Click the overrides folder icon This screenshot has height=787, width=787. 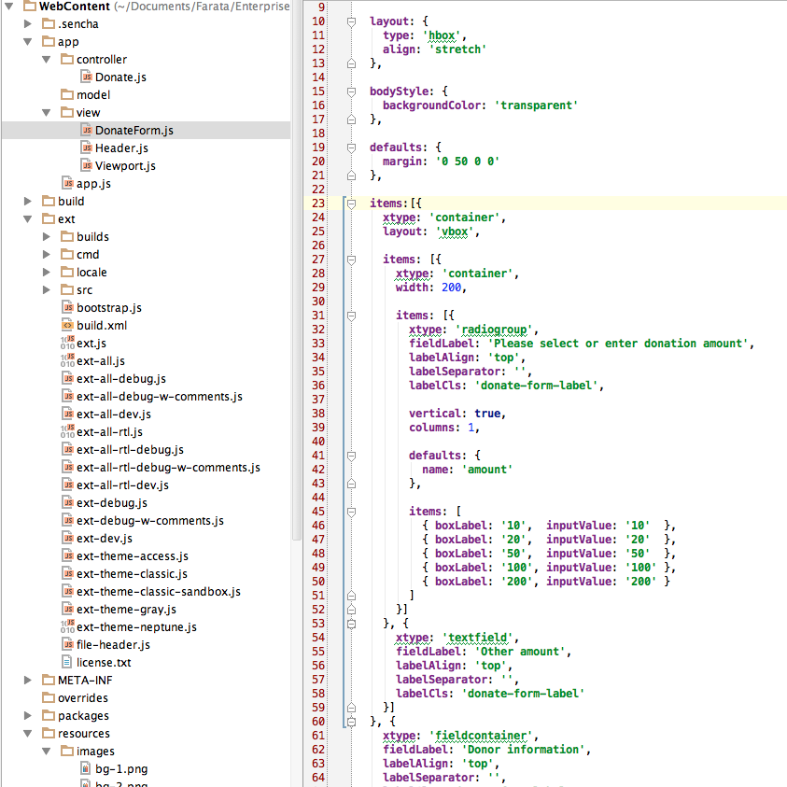tap(49, 698)
